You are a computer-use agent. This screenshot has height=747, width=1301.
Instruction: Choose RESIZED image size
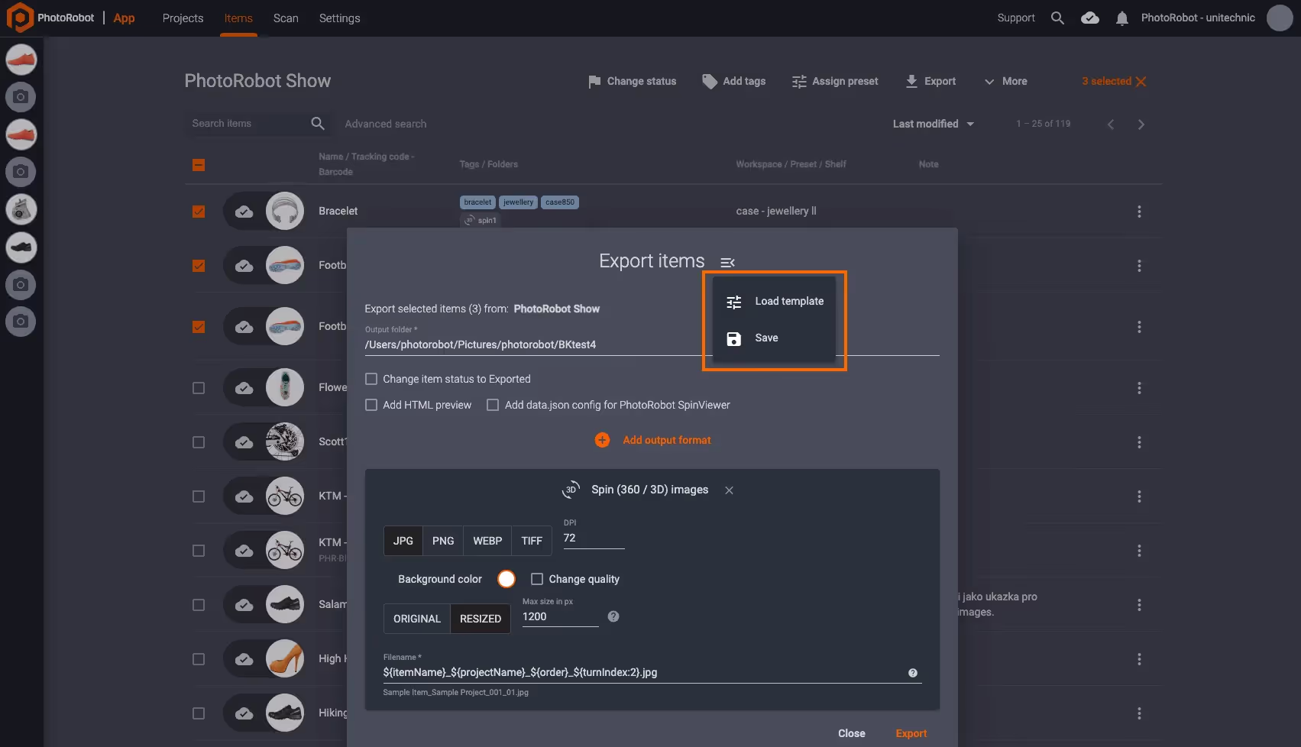[x=481, y=619]
